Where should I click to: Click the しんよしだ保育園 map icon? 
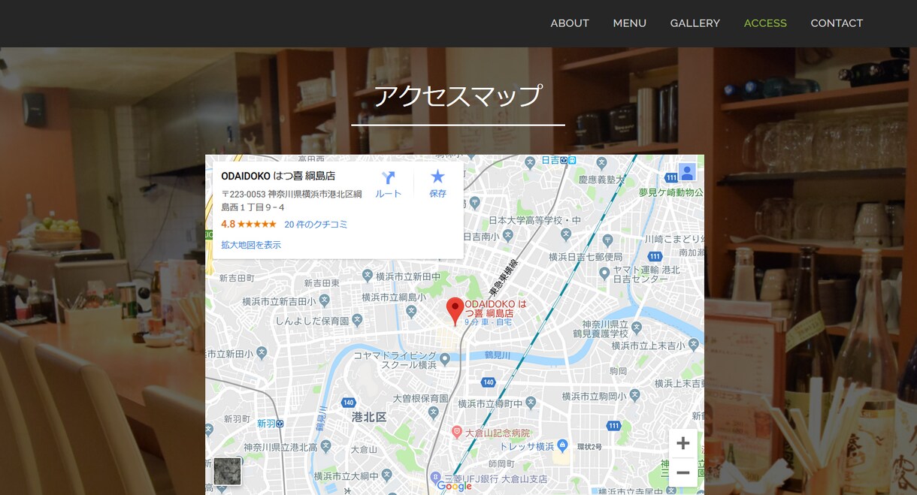357,321
